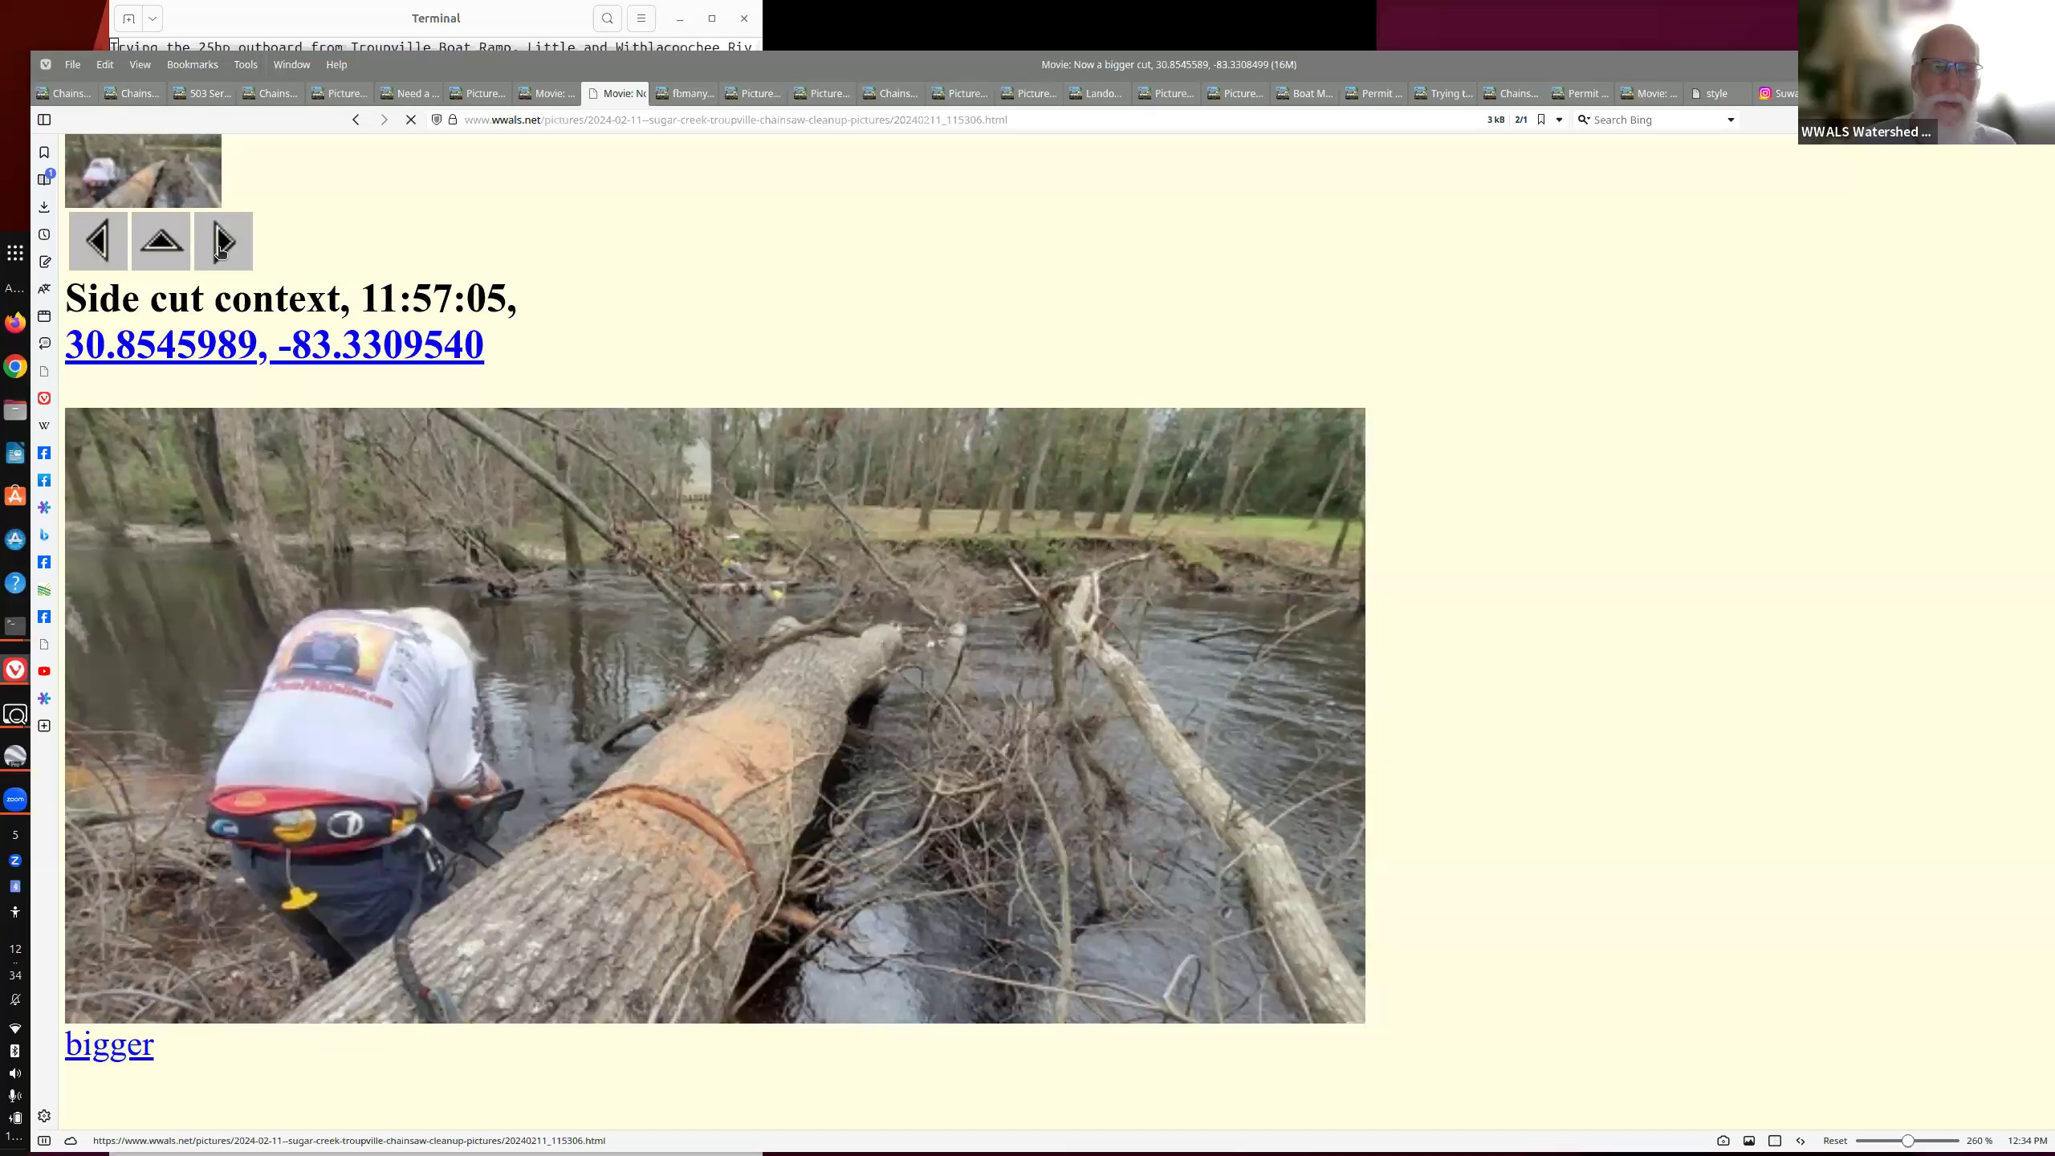
Task: Open Vivaldi settings gear icon
Action: coord(44,1116)
